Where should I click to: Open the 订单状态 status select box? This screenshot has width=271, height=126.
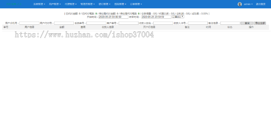coord(178,17)
